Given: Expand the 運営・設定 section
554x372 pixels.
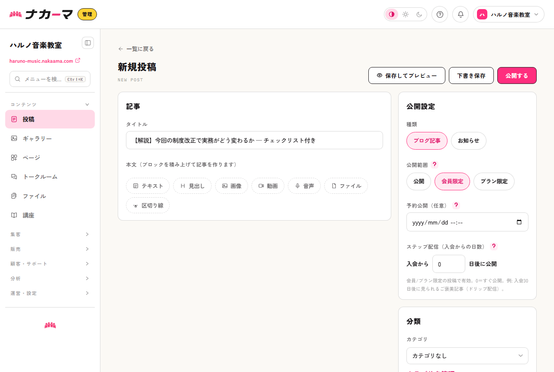Looking at the screenshot, I should (50, 293).
